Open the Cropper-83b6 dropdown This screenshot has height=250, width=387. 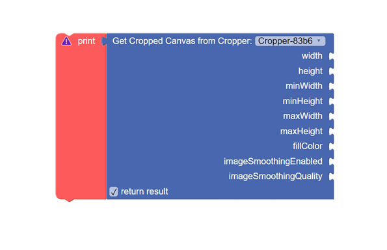pos(290,41)
